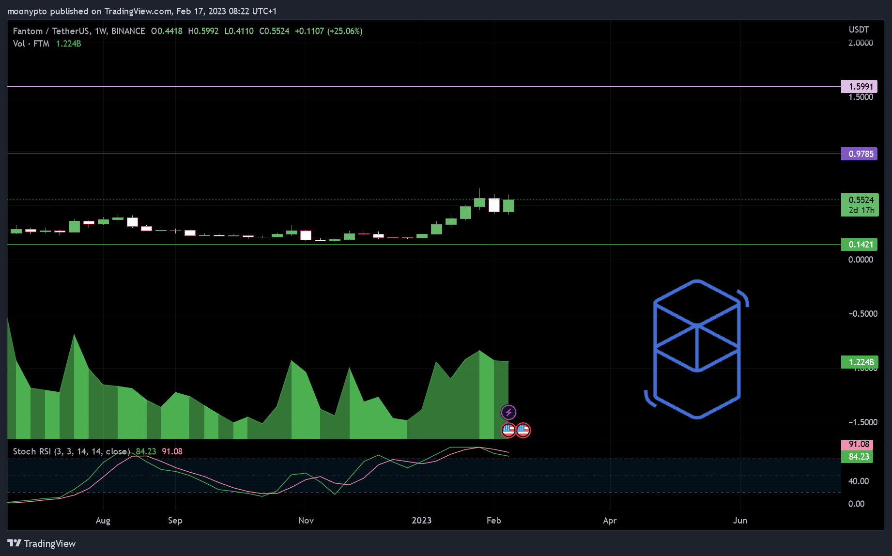Click the Sep date label on time axis
Viewport: 892px width, 556px height.
click(x=175, y=521)
